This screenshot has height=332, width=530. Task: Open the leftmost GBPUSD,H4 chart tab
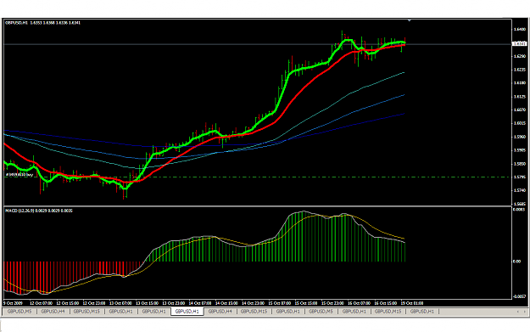pos(53,312)
